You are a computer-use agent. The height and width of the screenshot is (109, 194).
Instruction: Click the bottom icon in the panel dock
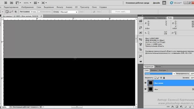pyautogui.click(x=140, y=61)
